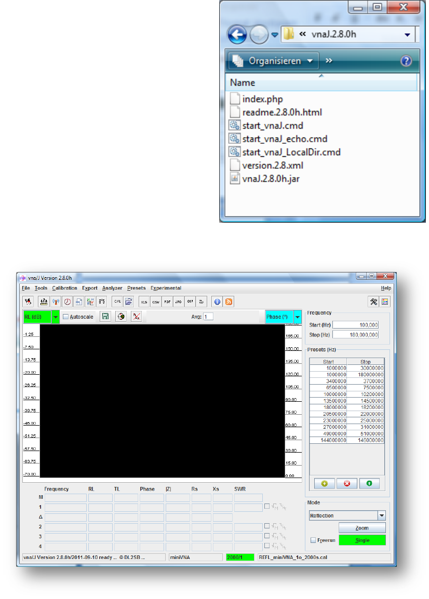This screenshot has width=429, height=599.
Task: Export chart with the JPG icon
Action: 179,302
